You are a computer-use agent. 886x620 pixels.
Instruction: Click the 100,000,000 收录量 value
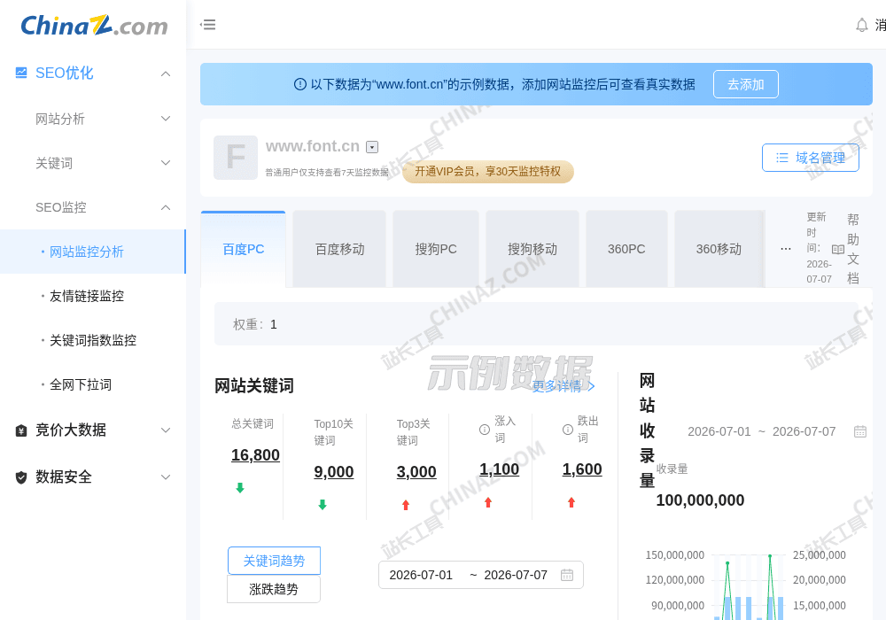click(700, 500)
